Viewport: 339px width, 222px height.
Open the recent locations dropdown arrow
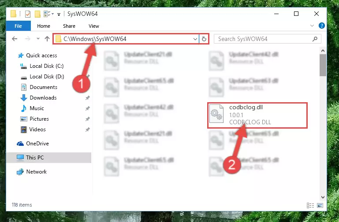point(38,39)
